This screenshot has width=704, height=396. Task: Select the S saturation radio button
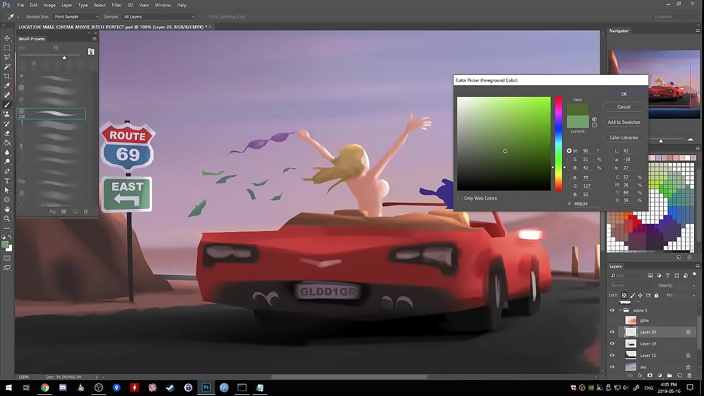[569, 159]
